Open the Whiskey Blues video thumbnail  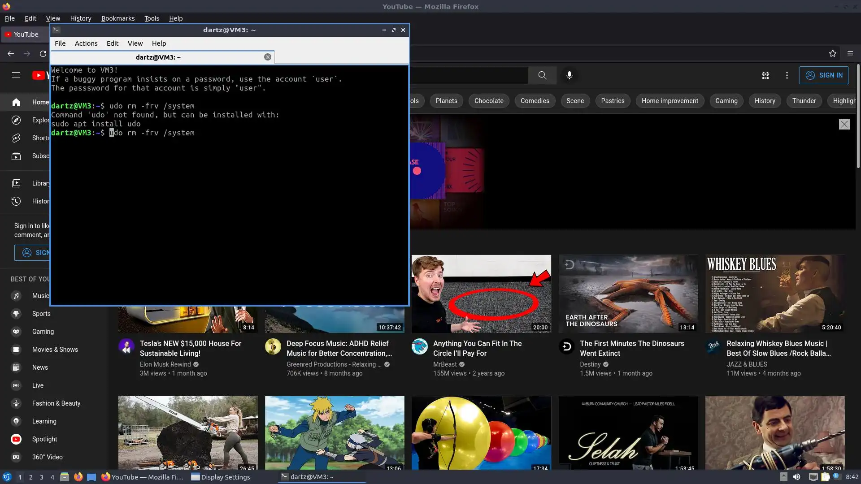[x=774, y=294]
